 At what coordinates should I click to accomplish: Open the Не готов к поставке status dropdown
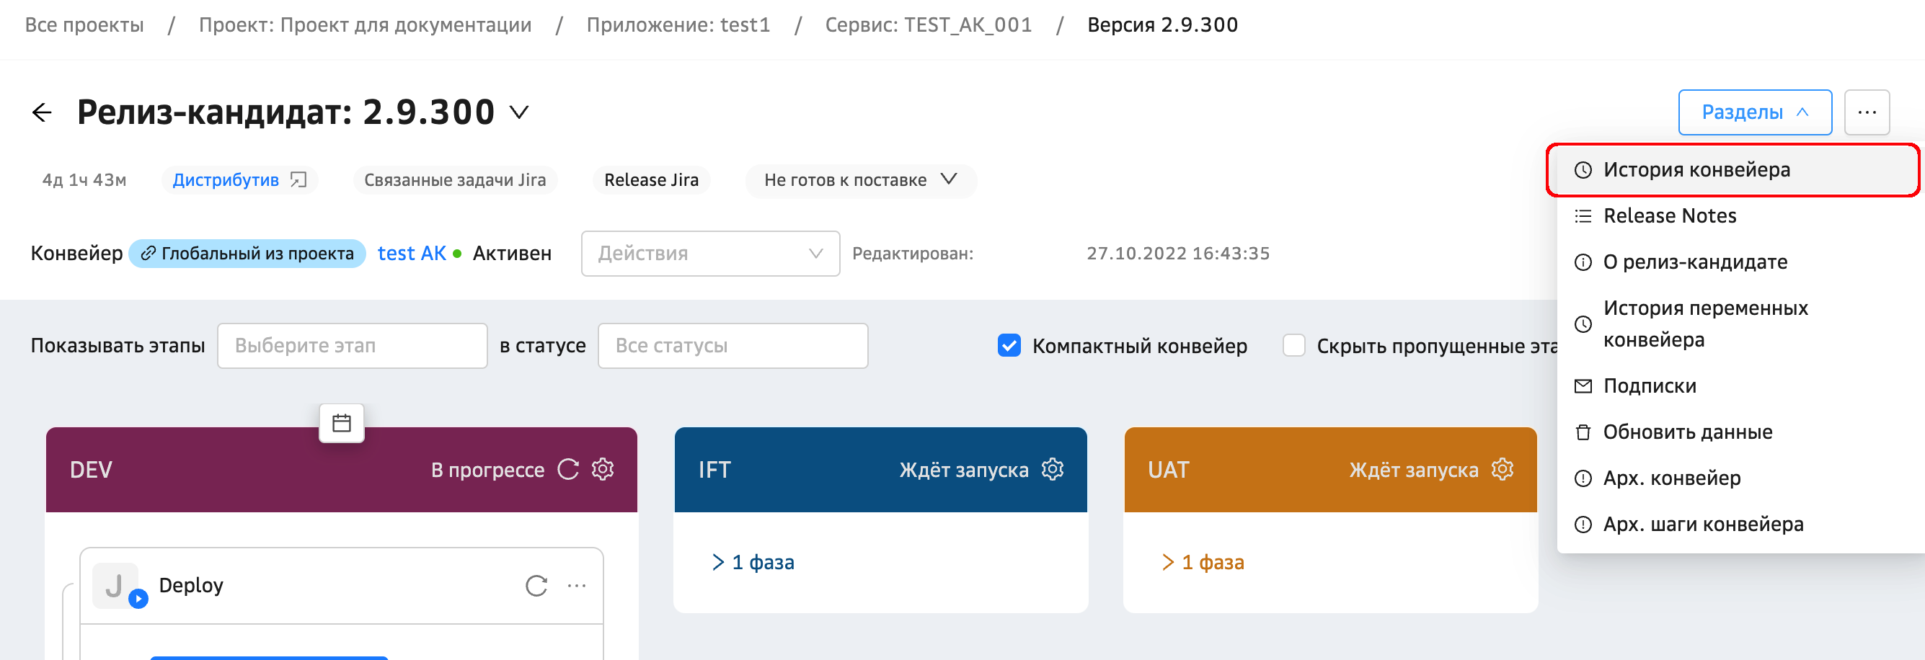coord(860,180)
